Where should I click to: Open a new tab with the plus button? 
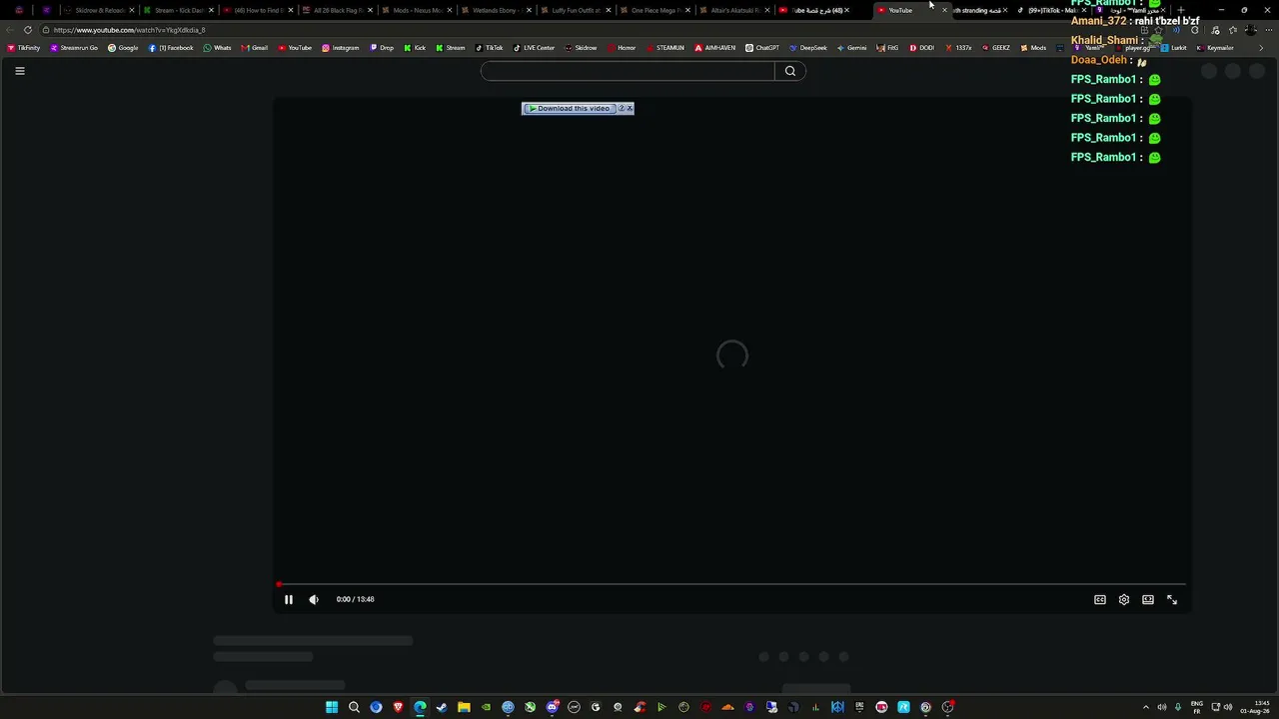coord(1181,10)
